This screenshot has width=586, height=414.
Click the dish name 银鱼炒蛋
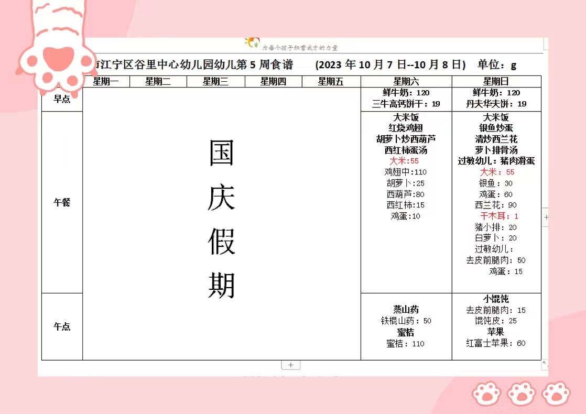(496, 128)
